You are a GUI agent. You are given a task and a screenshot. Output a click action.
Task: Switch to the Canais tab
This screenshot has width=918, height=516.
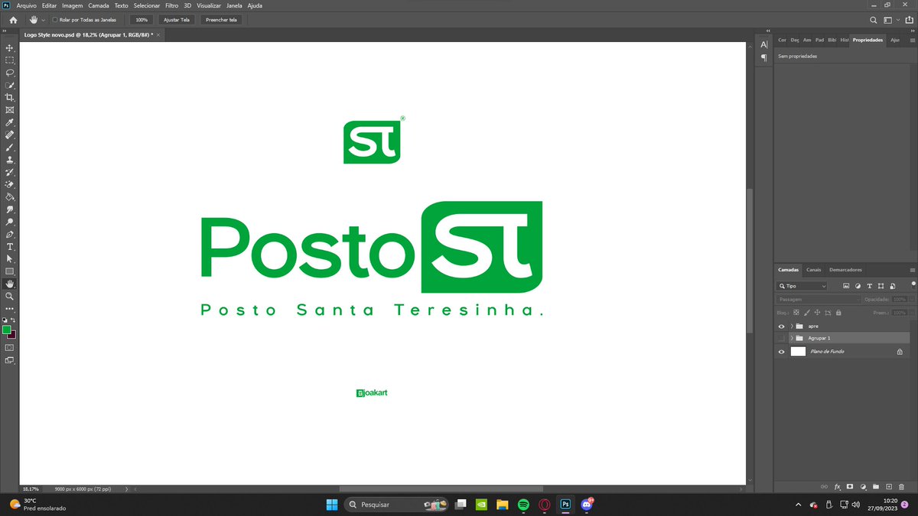813,270
